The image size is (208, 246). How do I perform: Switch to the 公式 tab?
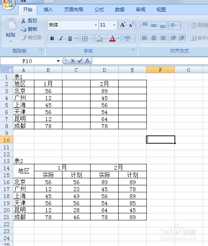tap(99, 10)
